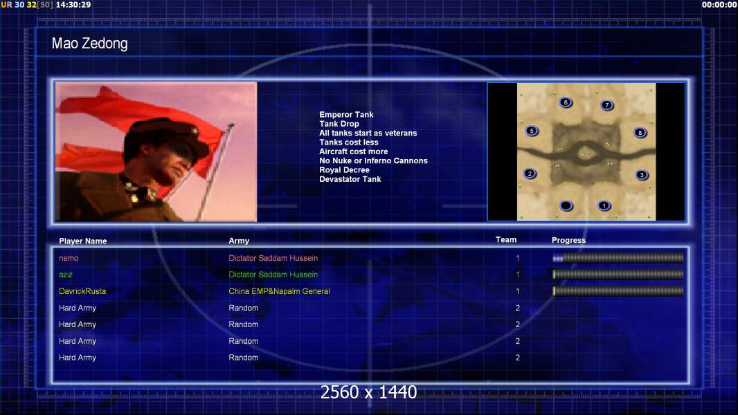The height and width of the screenshot is (415, 738).
Task: Click the Mao Zedong general portrait
Action: pyautogui.click(x=156, y=151)
